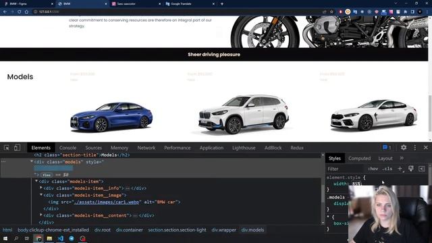
Task: Click the three-dot gutter beside models div
Action: click(3, 162)
